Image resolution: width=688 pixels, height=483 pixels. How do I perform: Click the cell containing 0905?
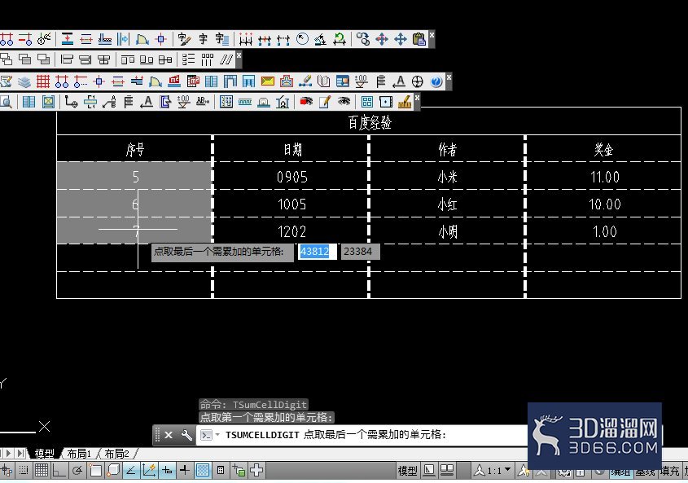(x=291, y=177)
